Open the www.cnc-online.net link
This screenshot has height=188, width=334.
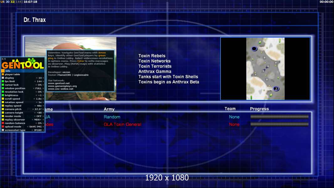[x=60, y=89]
